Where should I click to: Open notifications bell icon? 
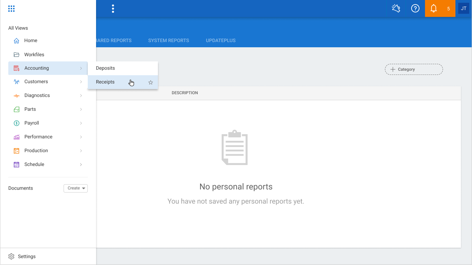[x=434, y=9]
